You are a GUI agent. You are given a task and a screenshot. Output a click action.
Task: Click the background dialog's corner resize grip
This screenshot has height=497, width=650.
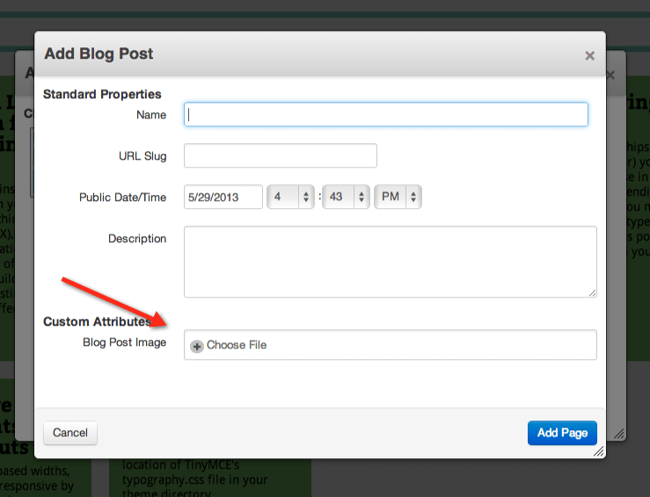619,434
